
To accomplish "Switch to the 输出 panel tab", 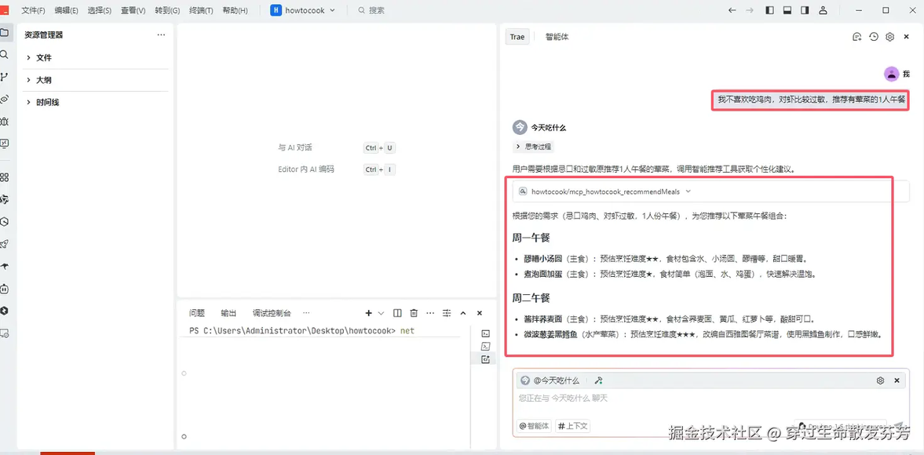I will point(228,313).
